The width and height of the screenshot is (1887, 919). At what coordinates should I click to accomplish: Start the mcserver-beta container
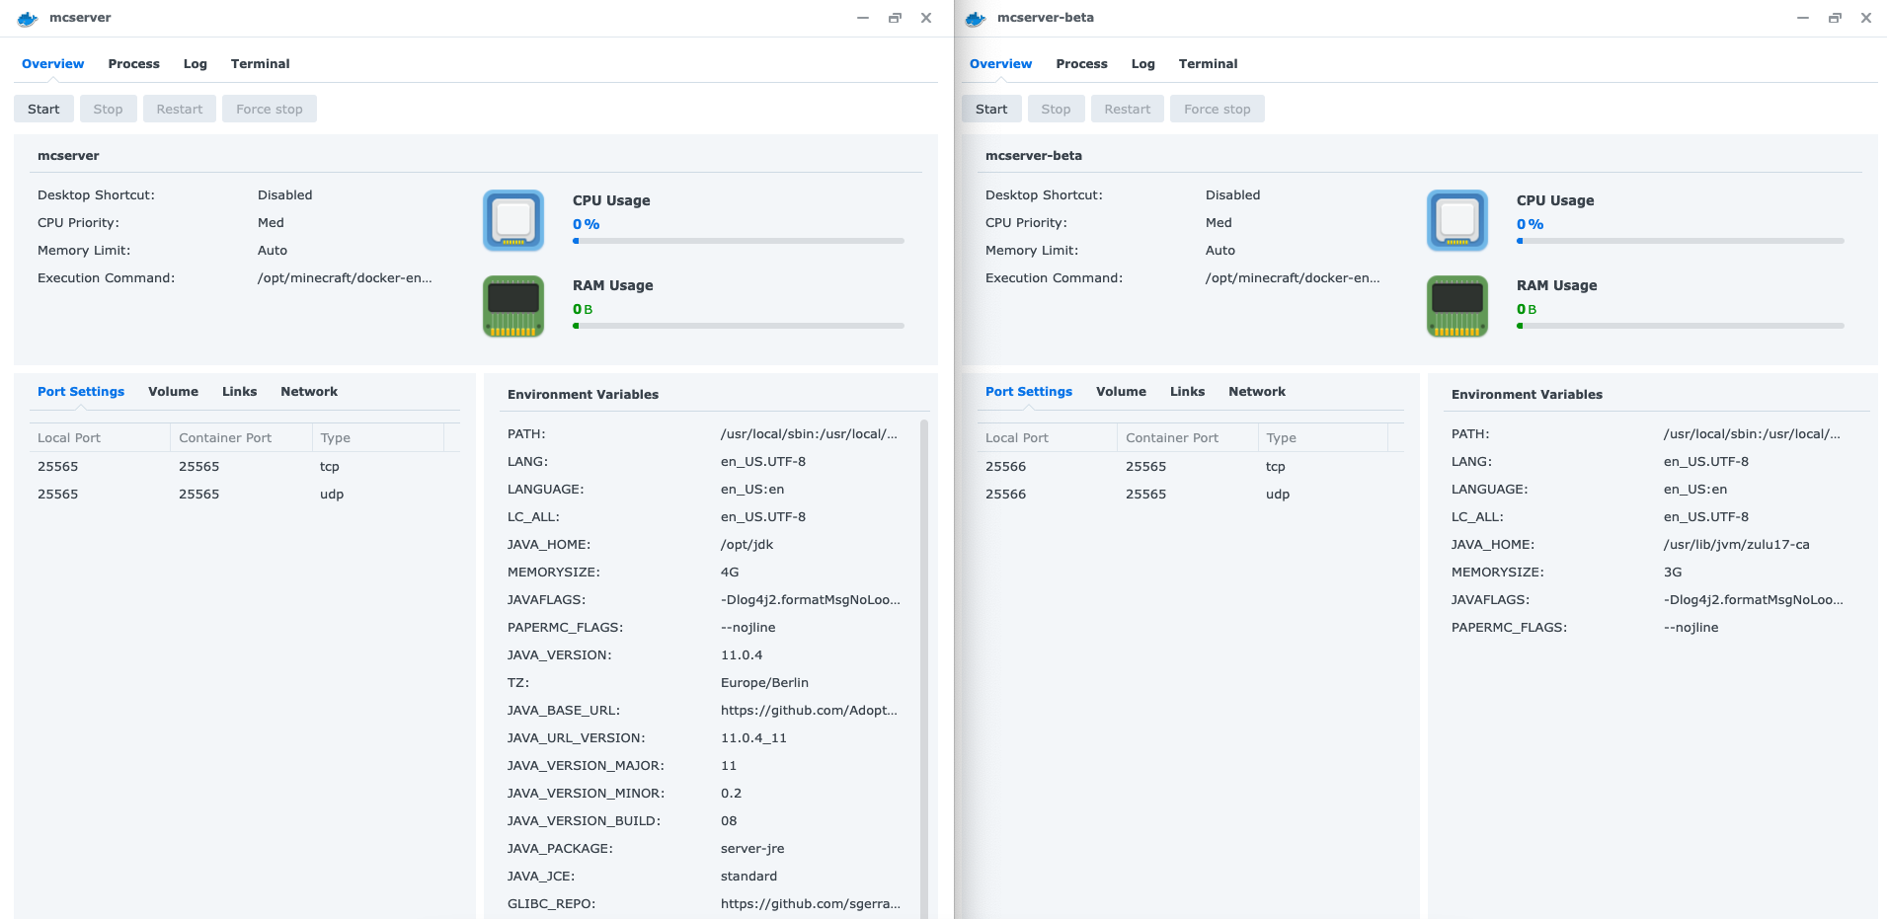point(991,109)
